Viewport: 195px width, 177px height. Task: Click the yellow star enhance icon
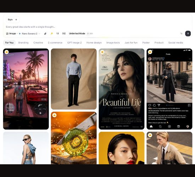tap(52, 33)
